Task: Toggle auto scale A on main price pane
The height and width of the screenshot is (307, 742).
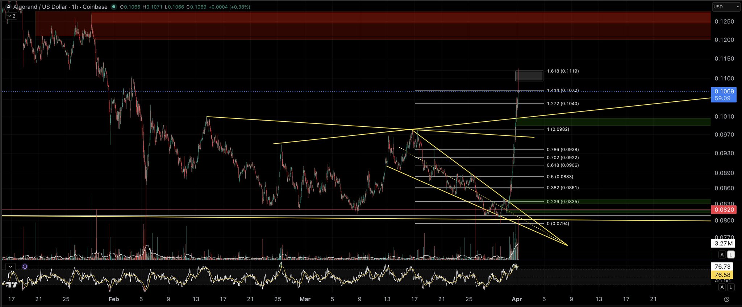Action: pos(722,255)
